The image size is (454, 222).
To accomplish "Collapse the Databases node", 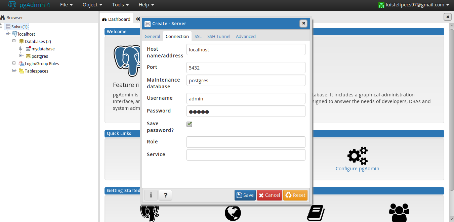I will (14, 41).
